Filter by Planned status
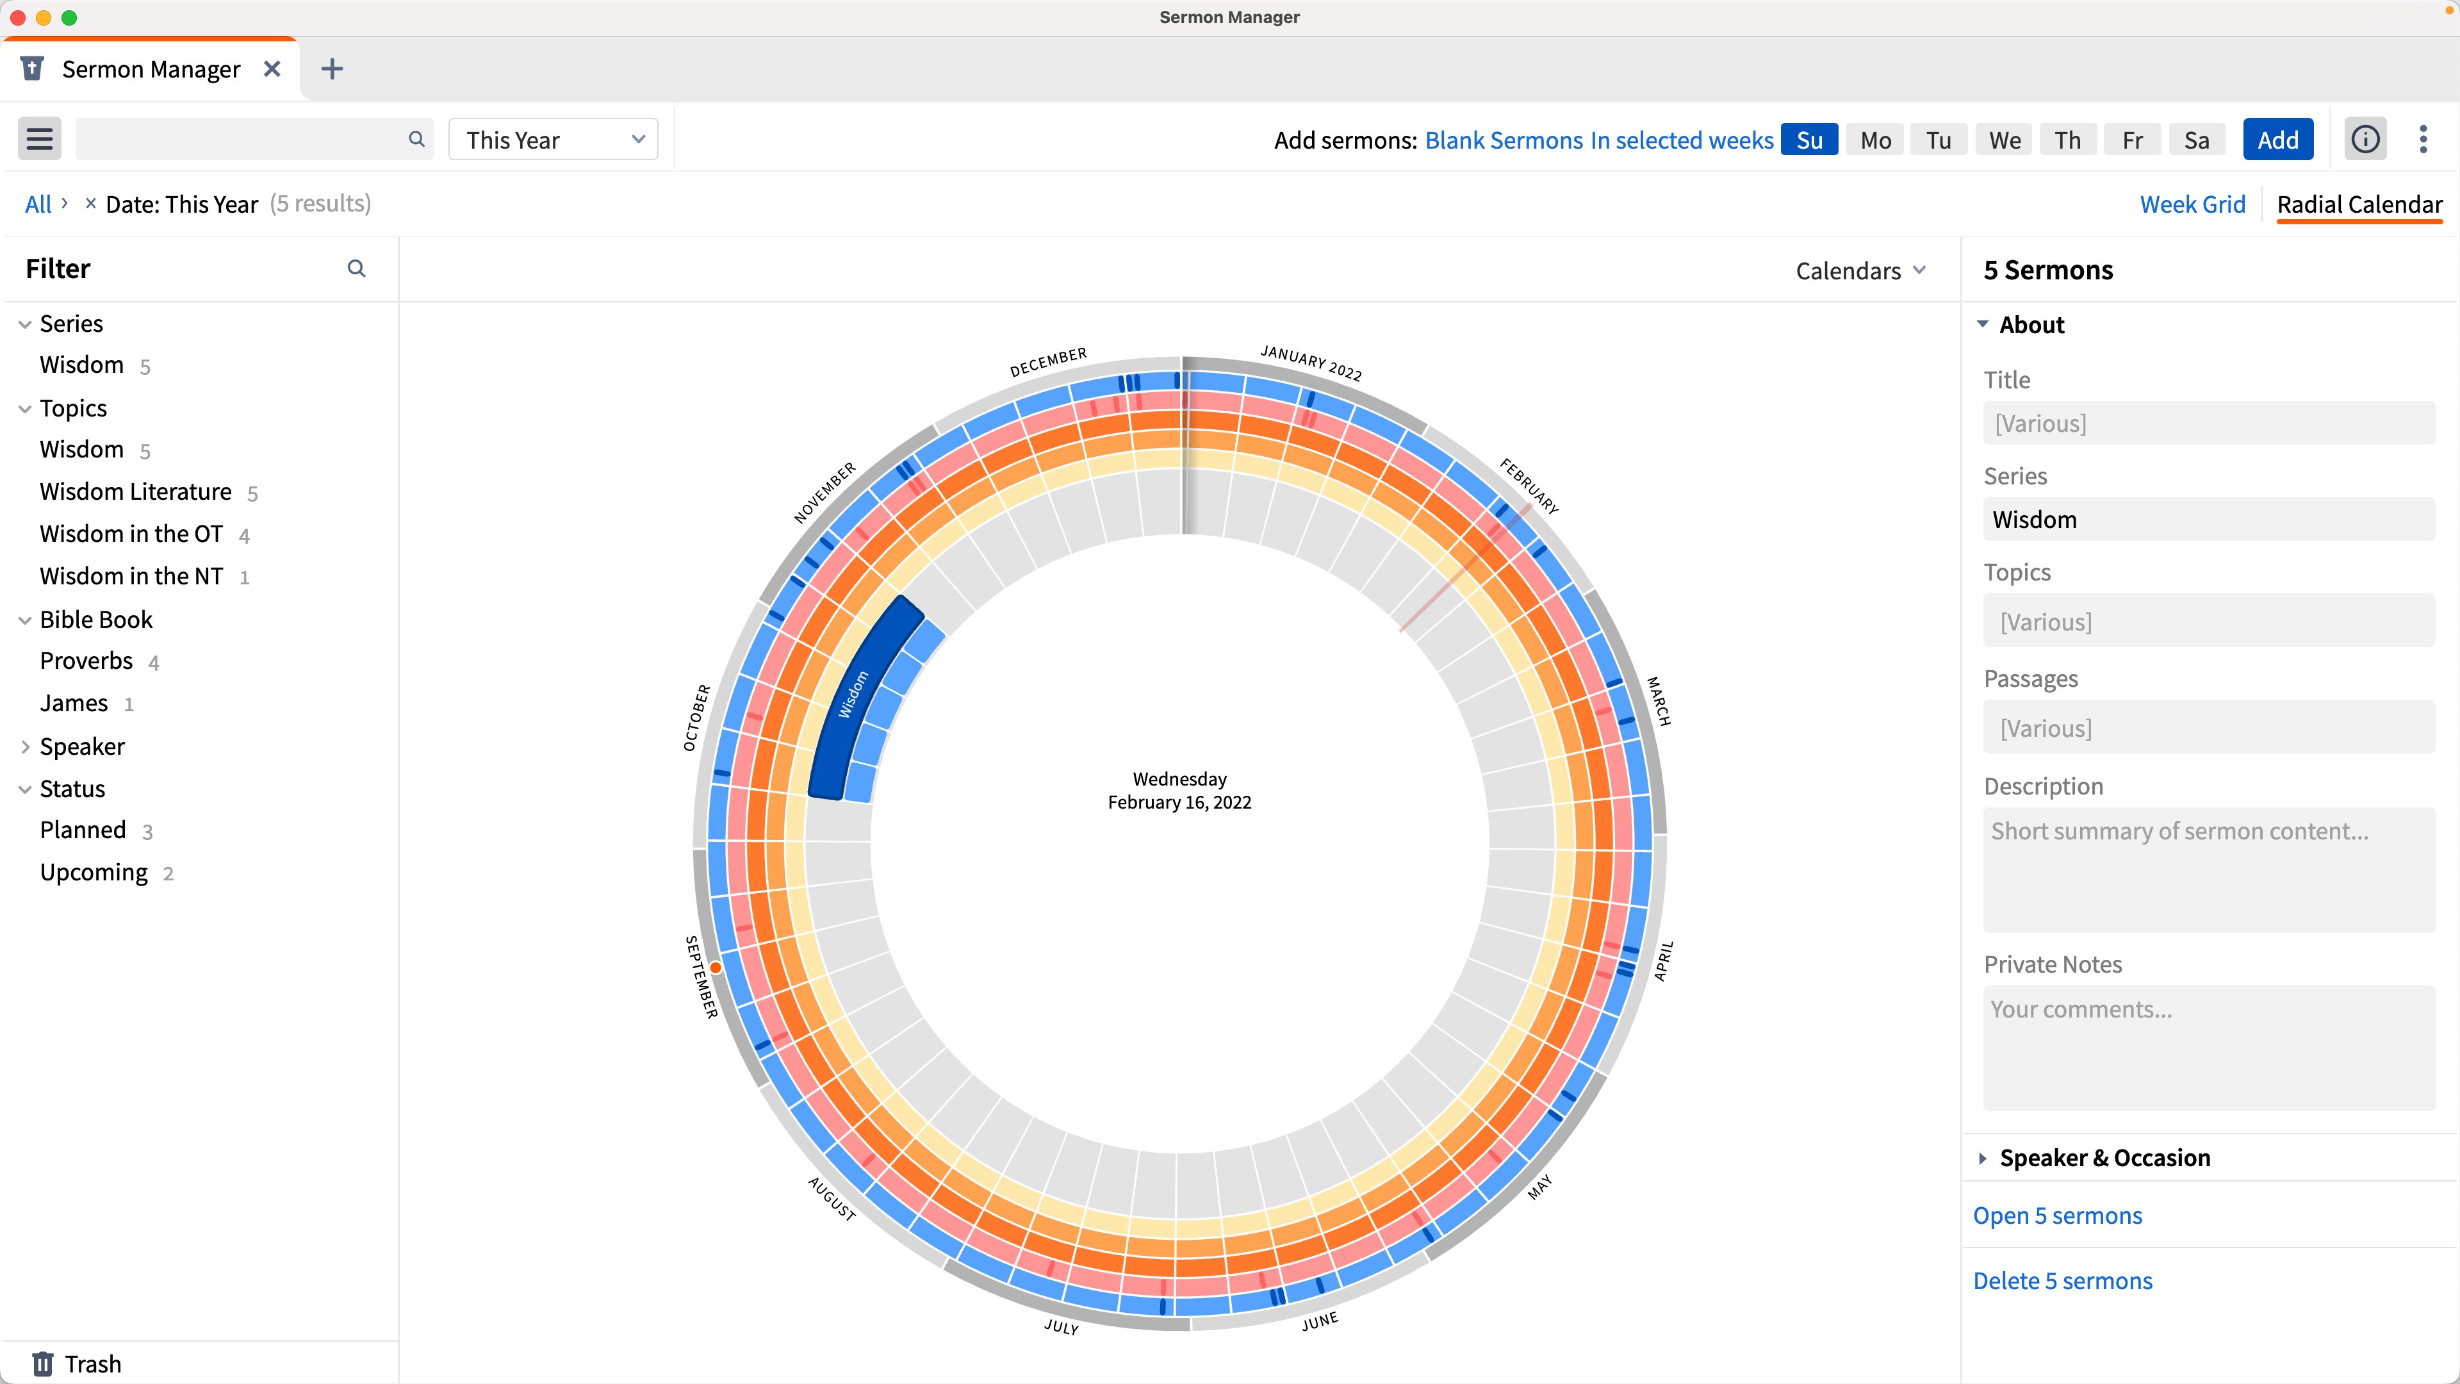 point(82,830)
